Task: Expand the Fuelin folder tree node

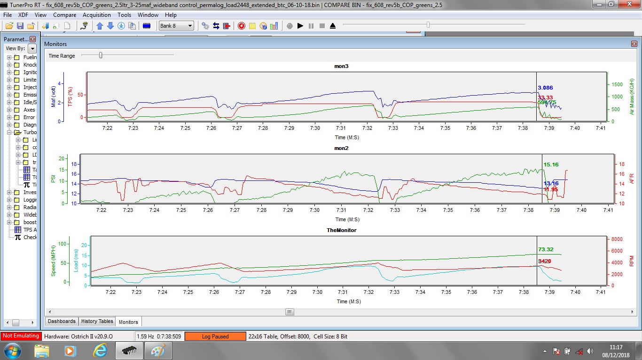Action: [x=9, y=57]
